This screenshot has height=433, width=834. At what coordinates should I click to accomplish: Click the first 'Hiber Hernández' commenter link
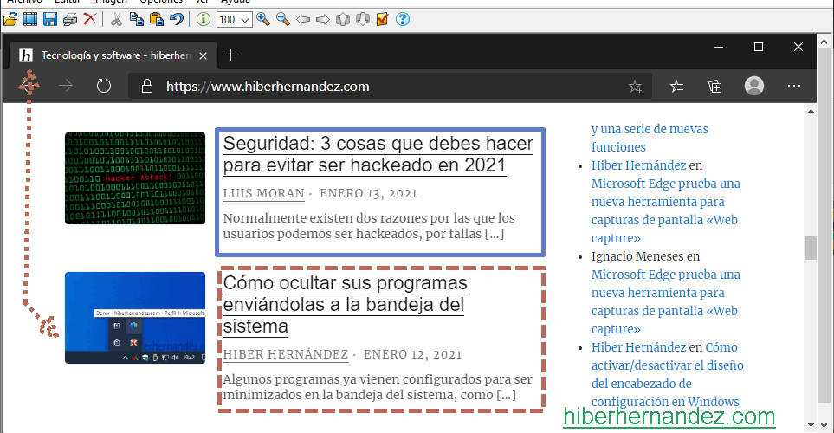pyautogui.click(x=639, y=165)
